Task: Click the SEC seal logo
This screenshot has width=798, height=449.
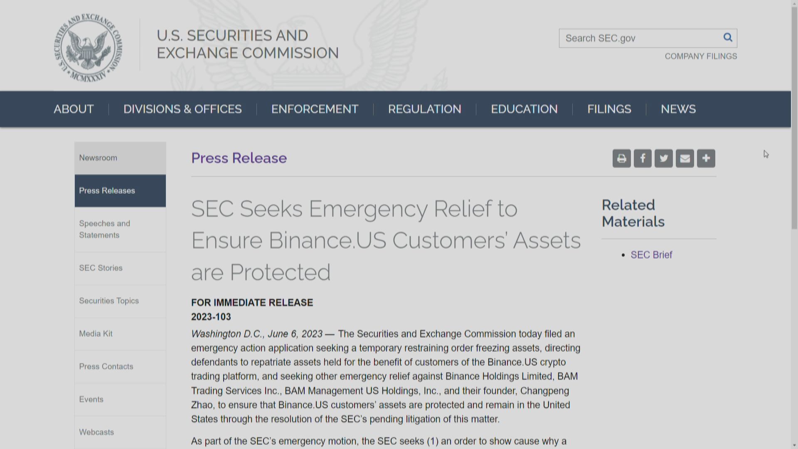Action: point(88,47)
